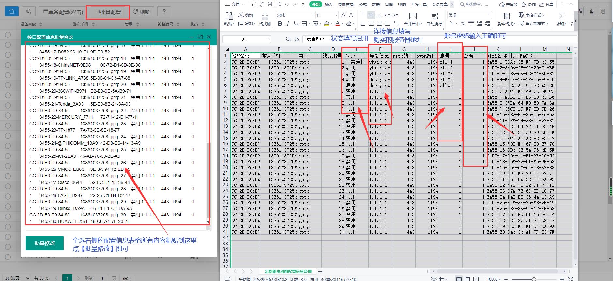Apply underline formatting

tap(296, 23)
